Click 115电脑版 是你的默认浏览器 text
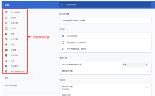 pyautogui.click(x=73, y=21)
